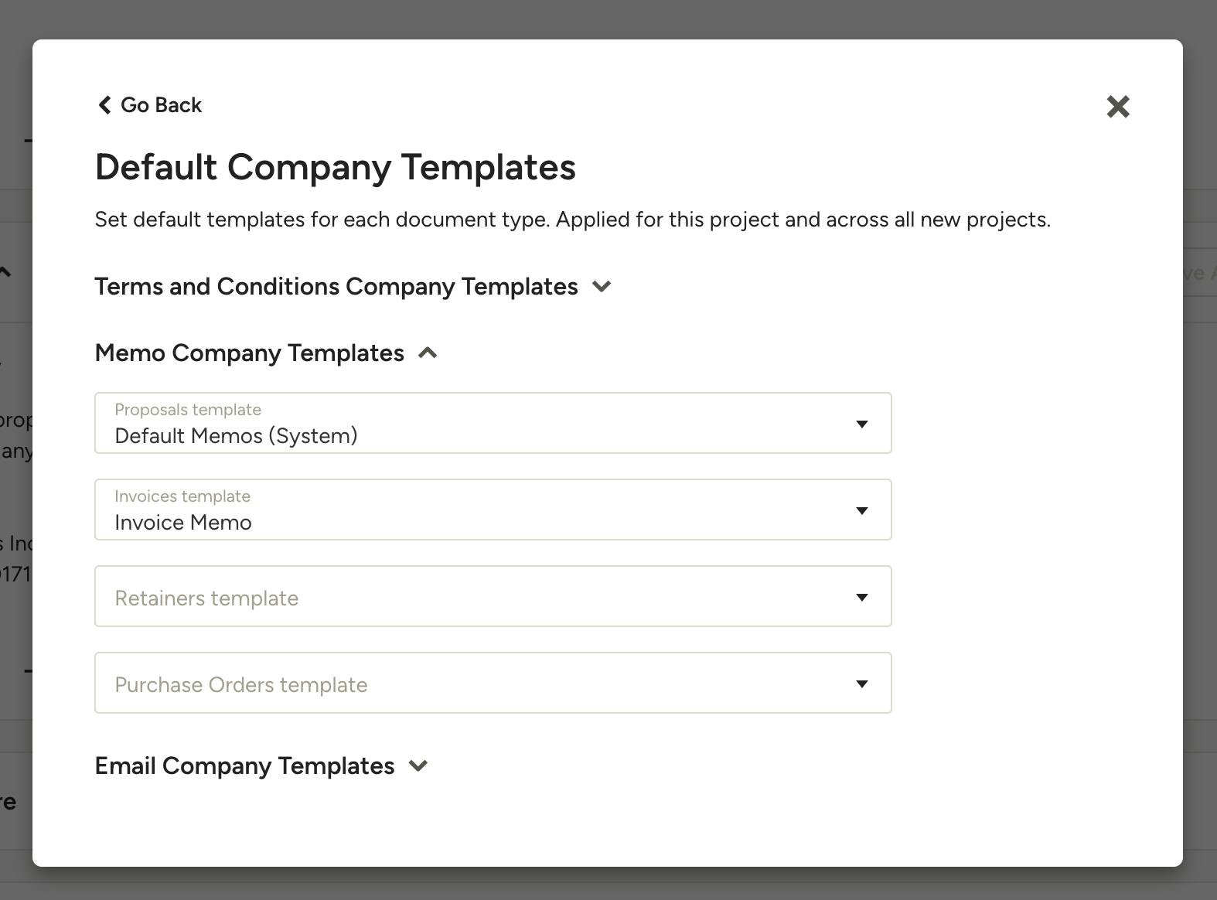
Task: Open the Purchase Orders template dropdown arrow
Action: pyautogui.click(x=862, y=684)
